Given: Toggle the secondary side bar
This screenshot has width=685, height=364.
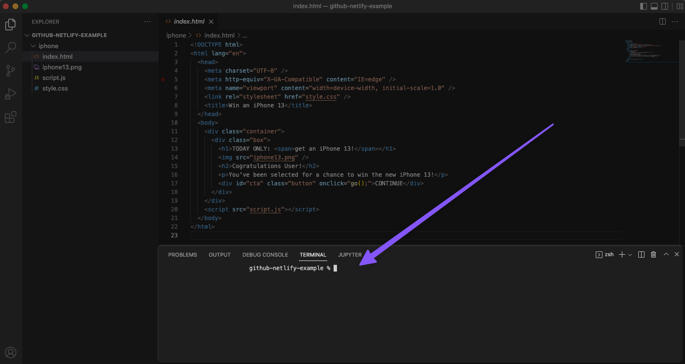Looking at the screenshot, I should (x=665, y=6).
